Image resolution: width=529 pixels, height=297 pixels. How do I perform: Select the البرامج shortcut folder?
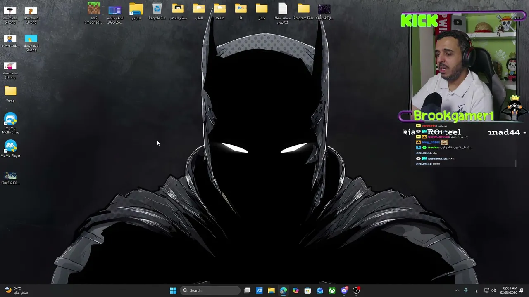[136, 12]
